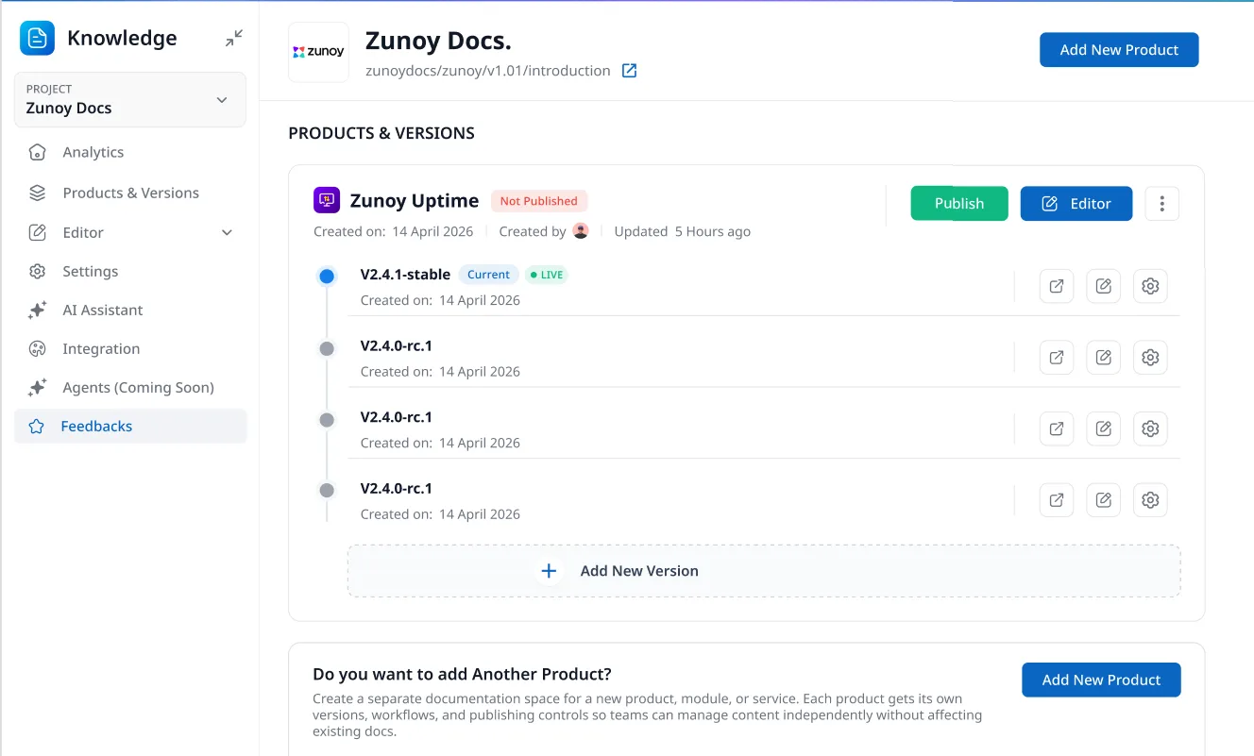
Task: Click the Zunoy Docs. heading
Action: 438,41
